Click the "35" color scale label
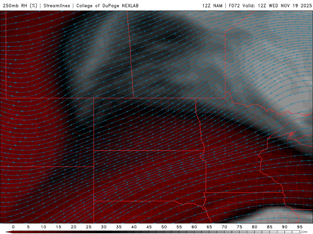Screen dimensions: 313x234 [x=119, y=227]
